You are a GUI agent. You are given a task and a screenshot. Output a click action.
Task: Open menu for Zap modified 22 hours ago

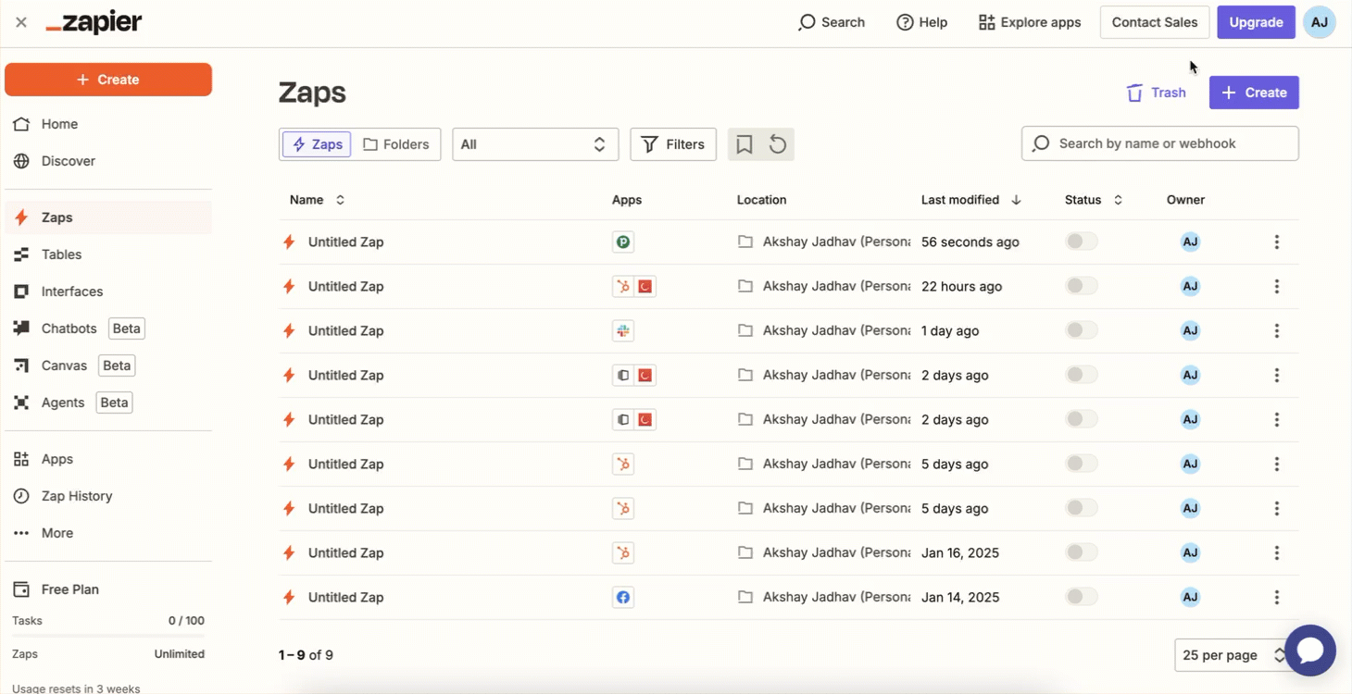(1277, 287)
